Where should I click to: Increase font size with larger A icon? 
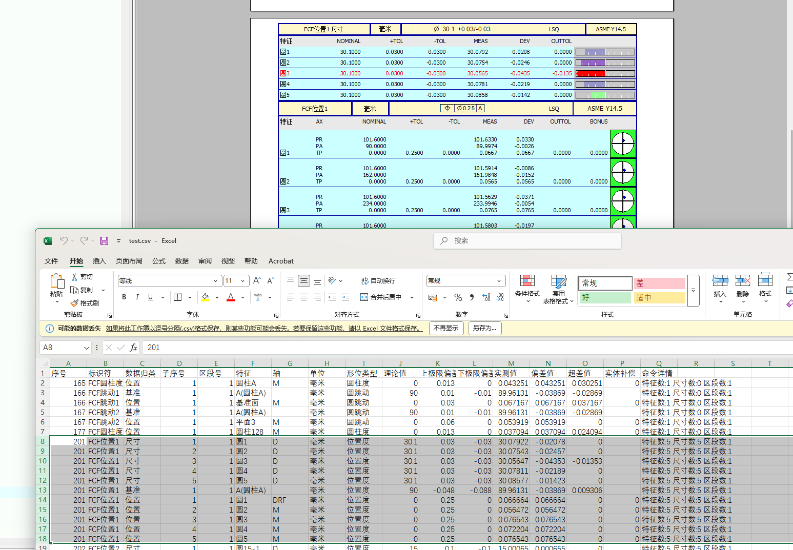(x=257, y=281)
